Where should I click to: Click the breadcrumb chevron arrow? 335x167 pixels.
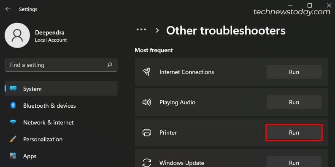157,30
